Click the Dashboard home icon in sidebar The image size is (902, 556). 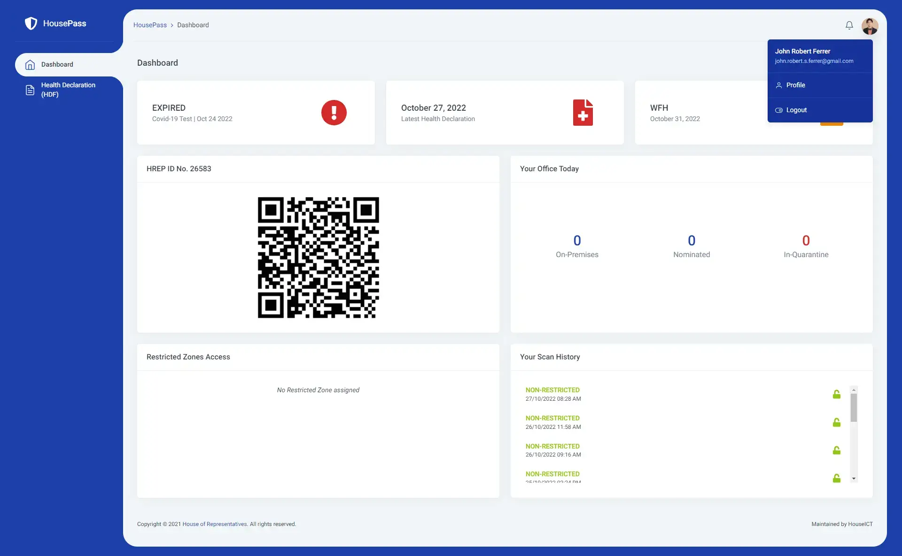[x=30, y=65]
